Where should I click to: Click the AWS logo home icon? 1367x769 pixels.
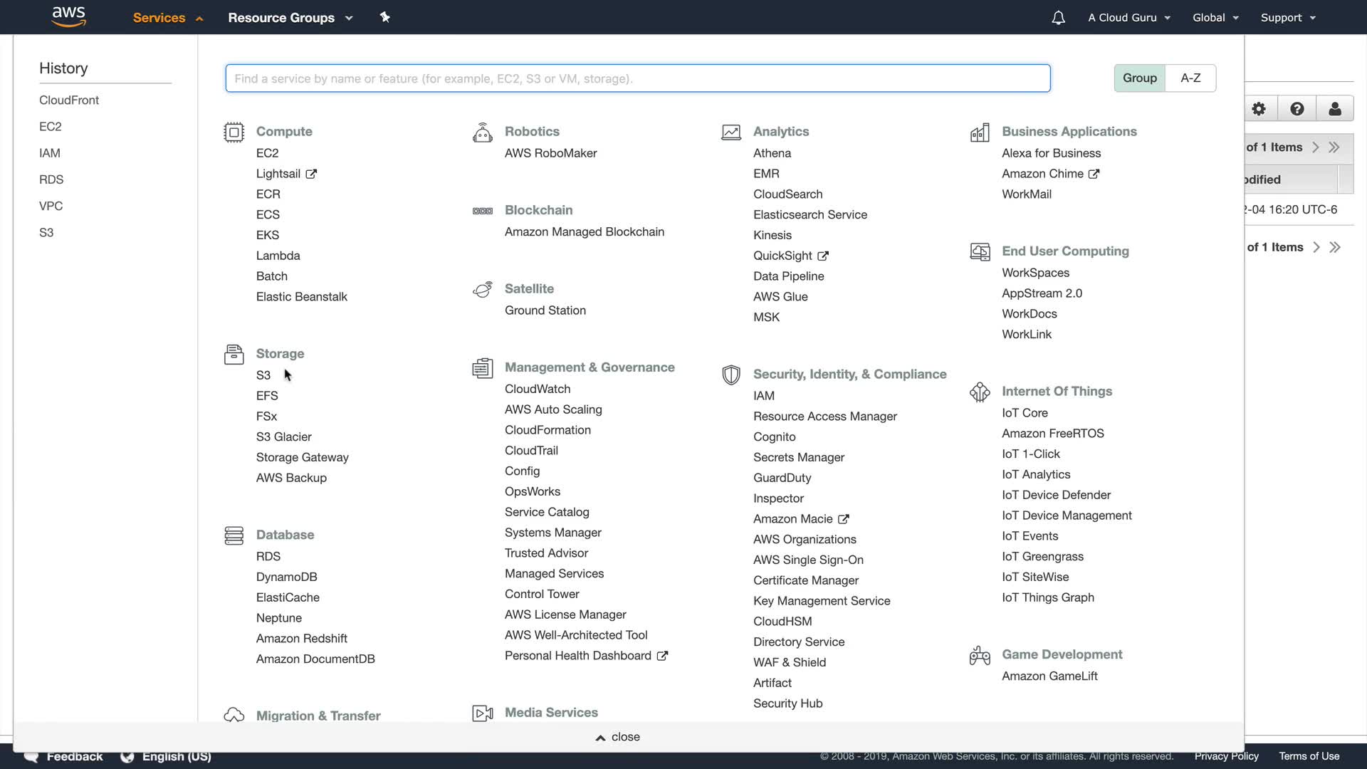click(69, 16)
